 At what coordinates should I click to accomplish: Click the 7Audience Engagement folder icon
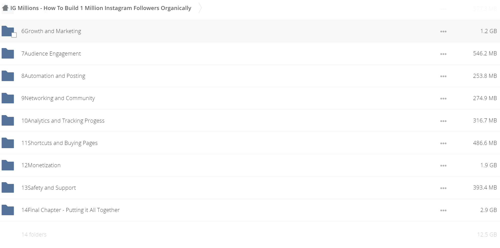tap(8, 53)
